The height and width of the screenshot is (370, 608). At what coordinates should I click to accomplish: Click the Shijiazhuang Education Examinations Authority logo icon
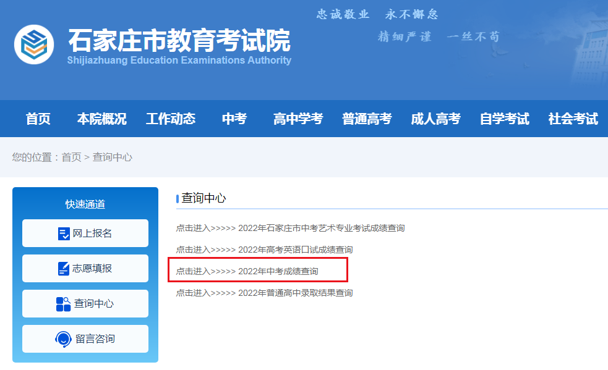pos(34,44)
